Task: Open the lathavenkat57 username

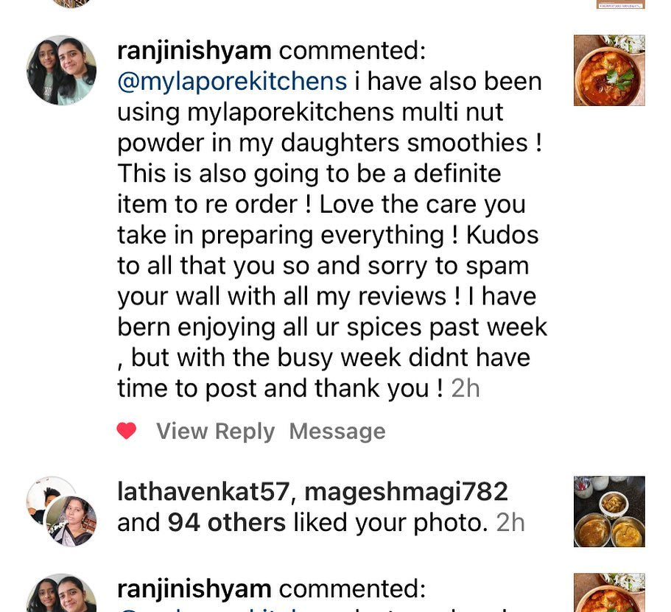Action: (203, 491)
